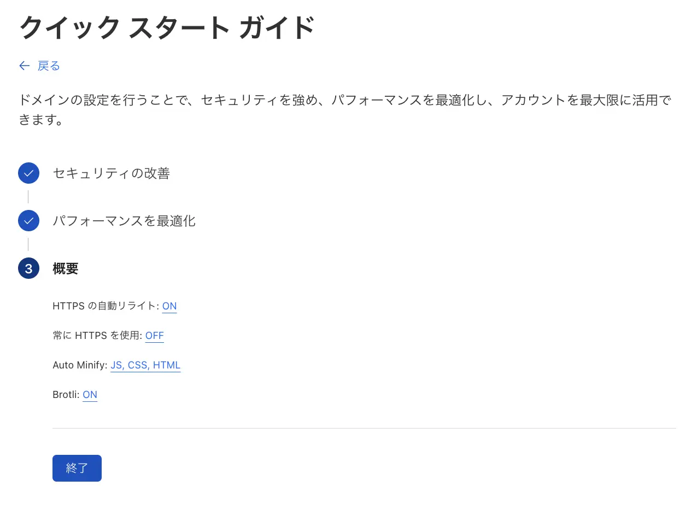
Task: Click the horizontal divider above 終了
Action: pyautogui.click(x=364, y=429)
